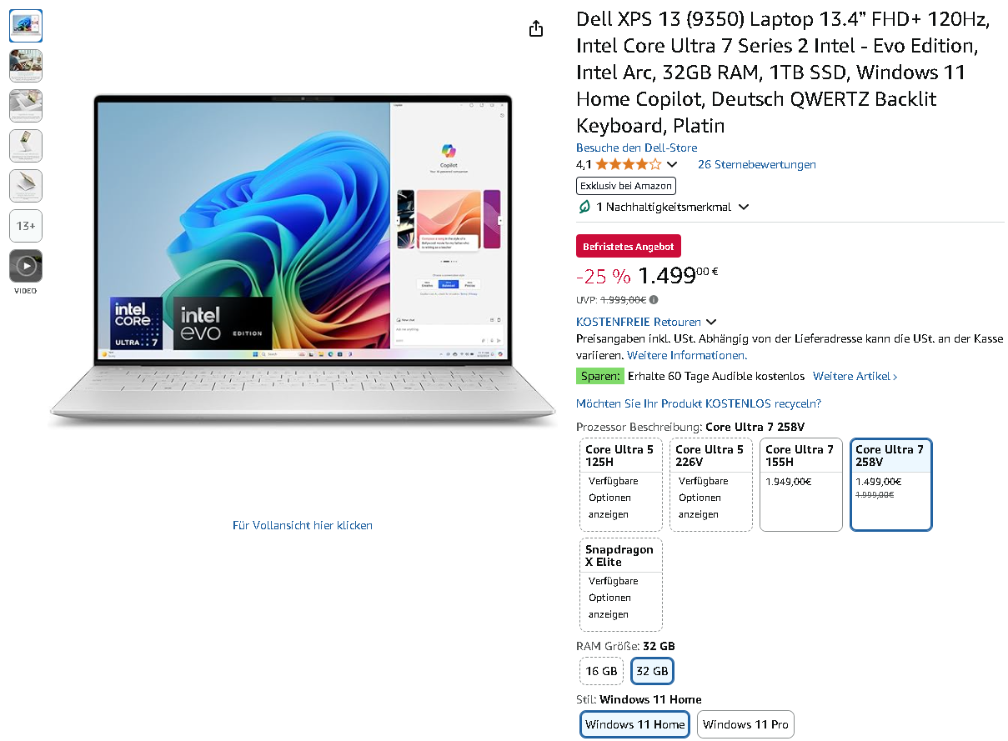Choose the Snapdragon X Elite variant

tap(621, 584)
